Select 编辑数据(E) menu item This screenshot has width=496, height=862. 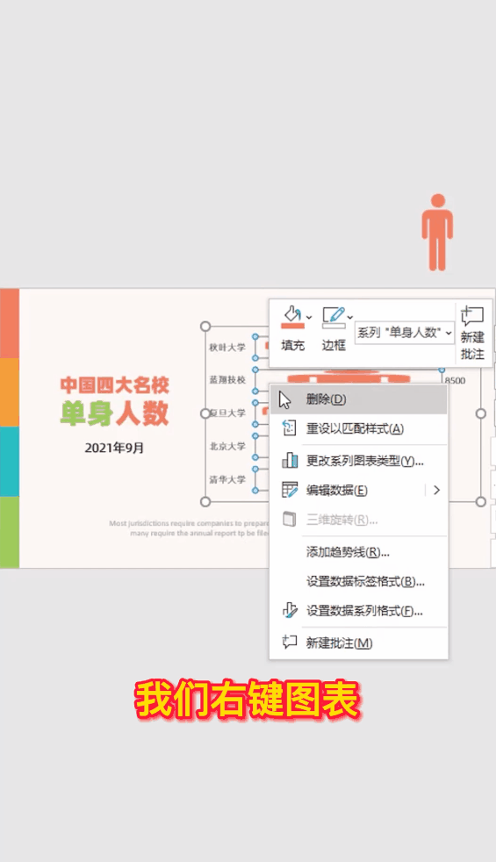(x=359, y=491)
